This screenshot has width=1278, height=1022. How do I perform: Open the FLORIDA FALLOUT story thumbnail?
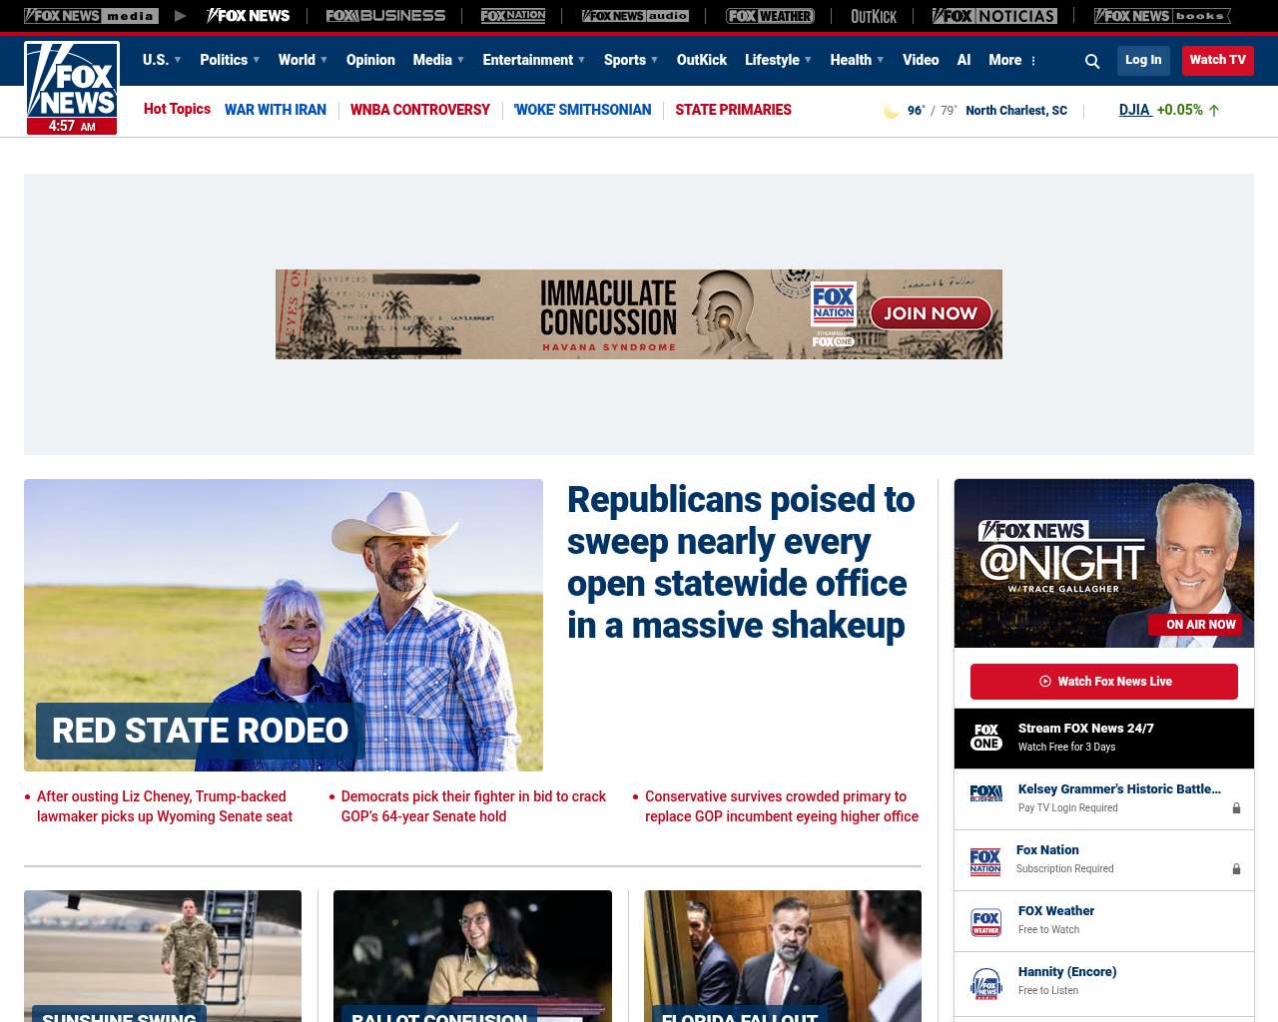[783, 956]
